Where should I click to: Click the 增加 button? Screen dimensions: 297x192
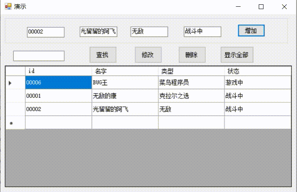pos(251,30)
